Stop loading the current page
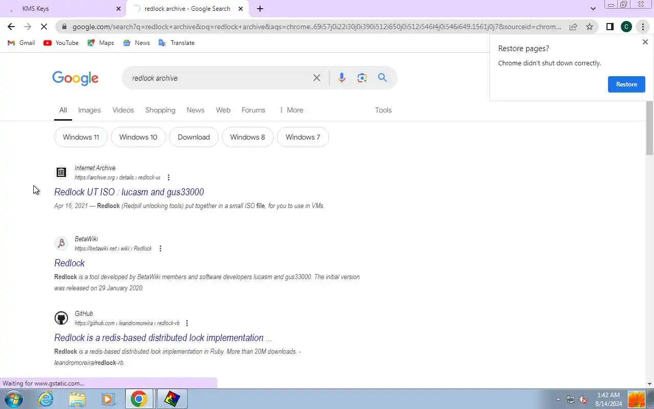The image size is (654, 409). [43, 27]
